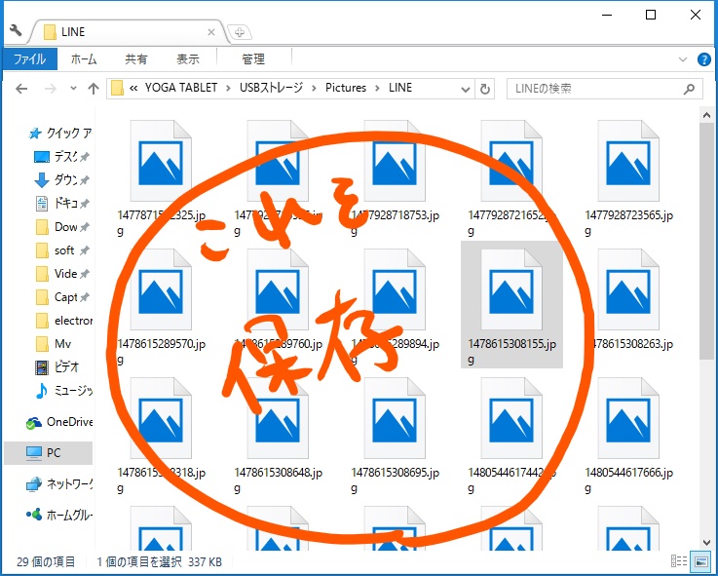Select image file 1480544617442.jpg

[x=511, y=436]
